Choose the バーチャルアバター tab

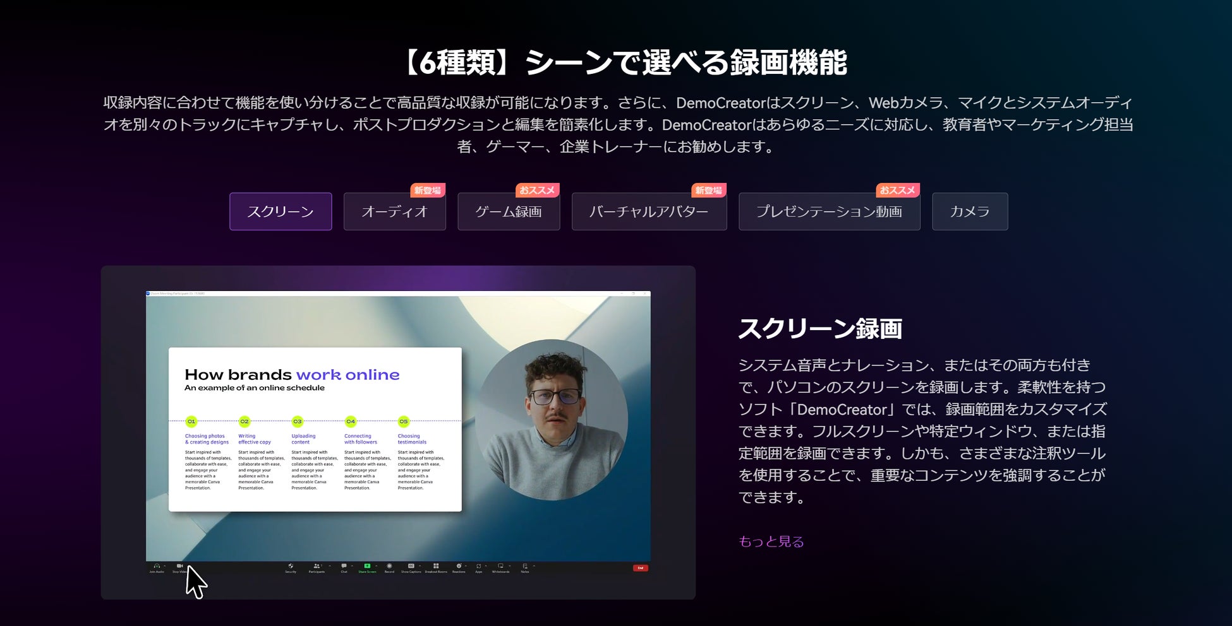click(649, 211)
